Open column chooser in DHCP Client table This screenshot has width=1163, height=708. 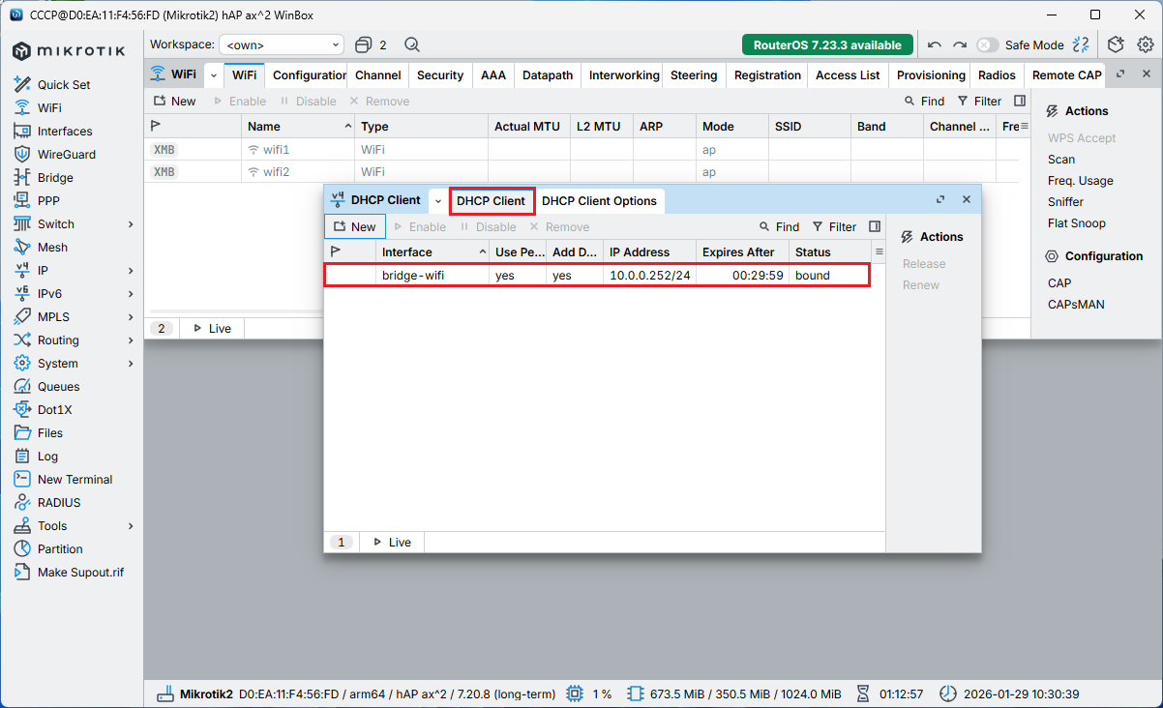click(880, 252)
